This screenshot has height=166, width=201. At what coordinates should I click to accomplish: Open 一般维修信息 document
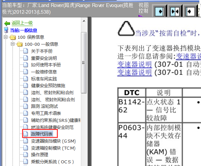click(44, 72)
